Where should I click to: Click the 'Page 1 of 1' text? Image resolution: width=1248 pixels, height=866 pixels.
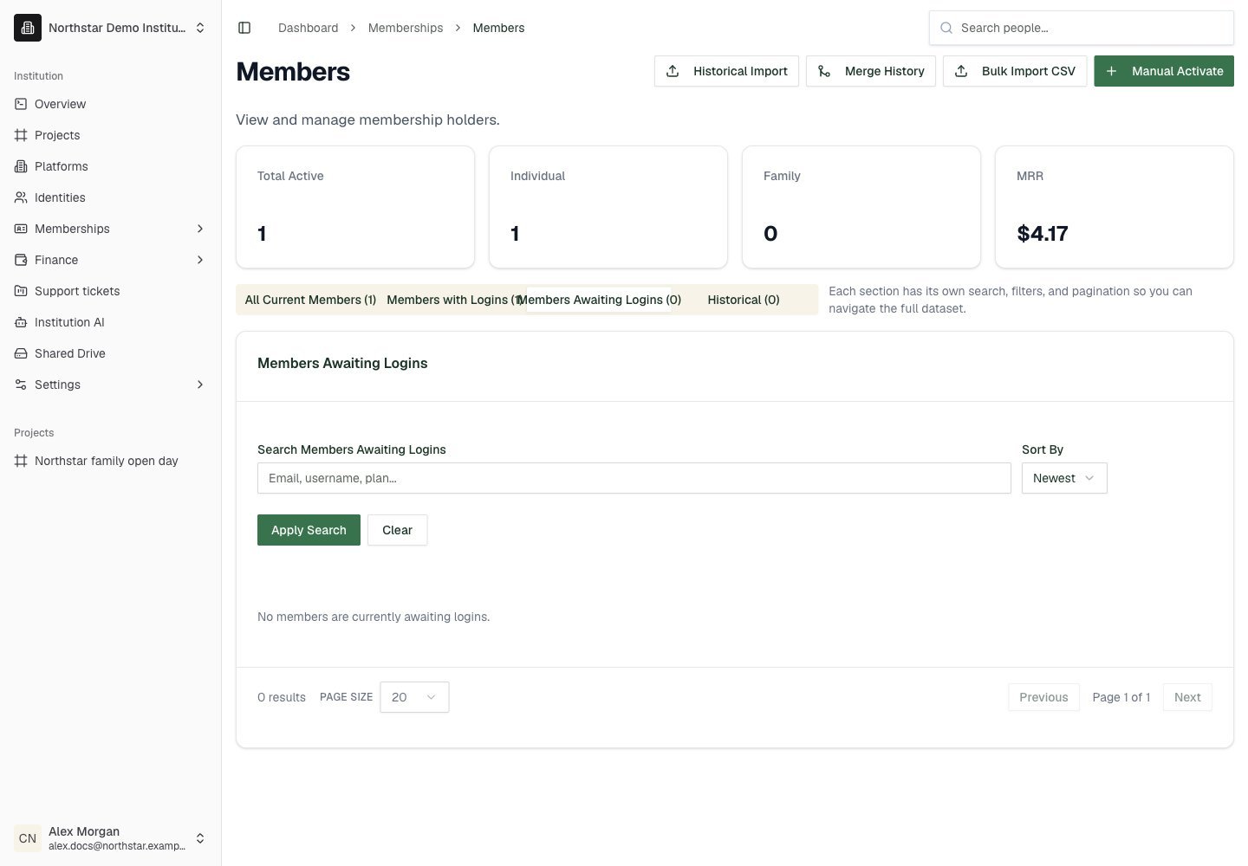(1121, 697)
